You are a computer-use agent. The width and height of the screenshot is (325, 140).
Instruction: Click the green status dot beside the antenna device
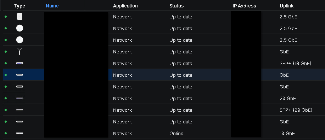6,52
